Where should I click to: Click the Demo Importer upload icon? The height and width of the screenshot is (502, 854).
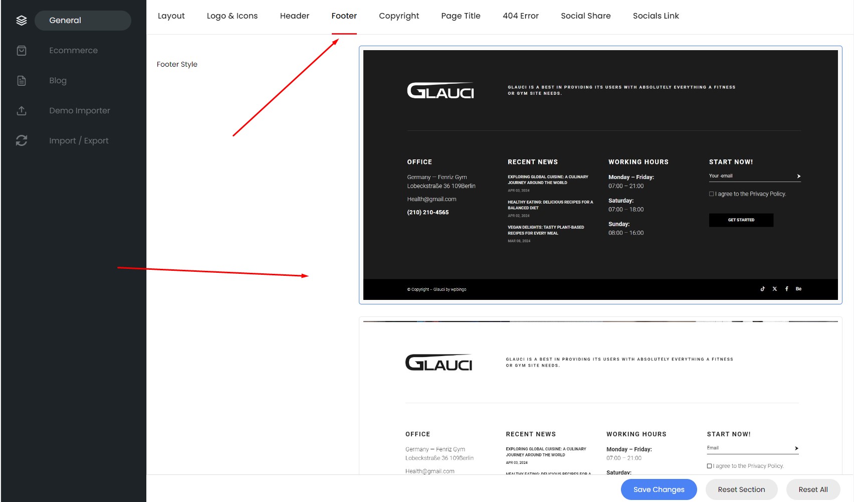point(21,111)
